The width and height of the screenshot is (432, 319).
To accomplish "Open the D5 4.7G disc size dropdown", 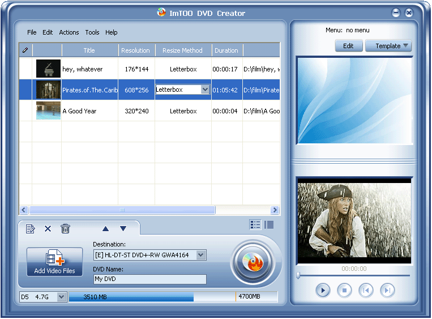I will click(62, 297).
